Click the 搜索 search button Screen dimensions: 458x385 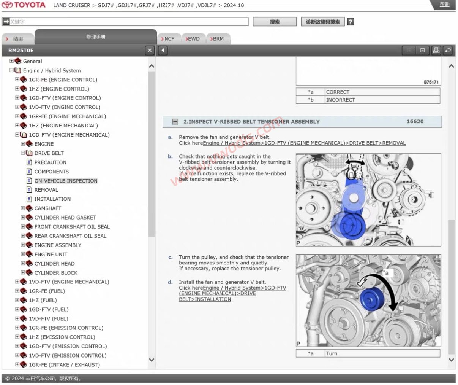pos(275,22)
